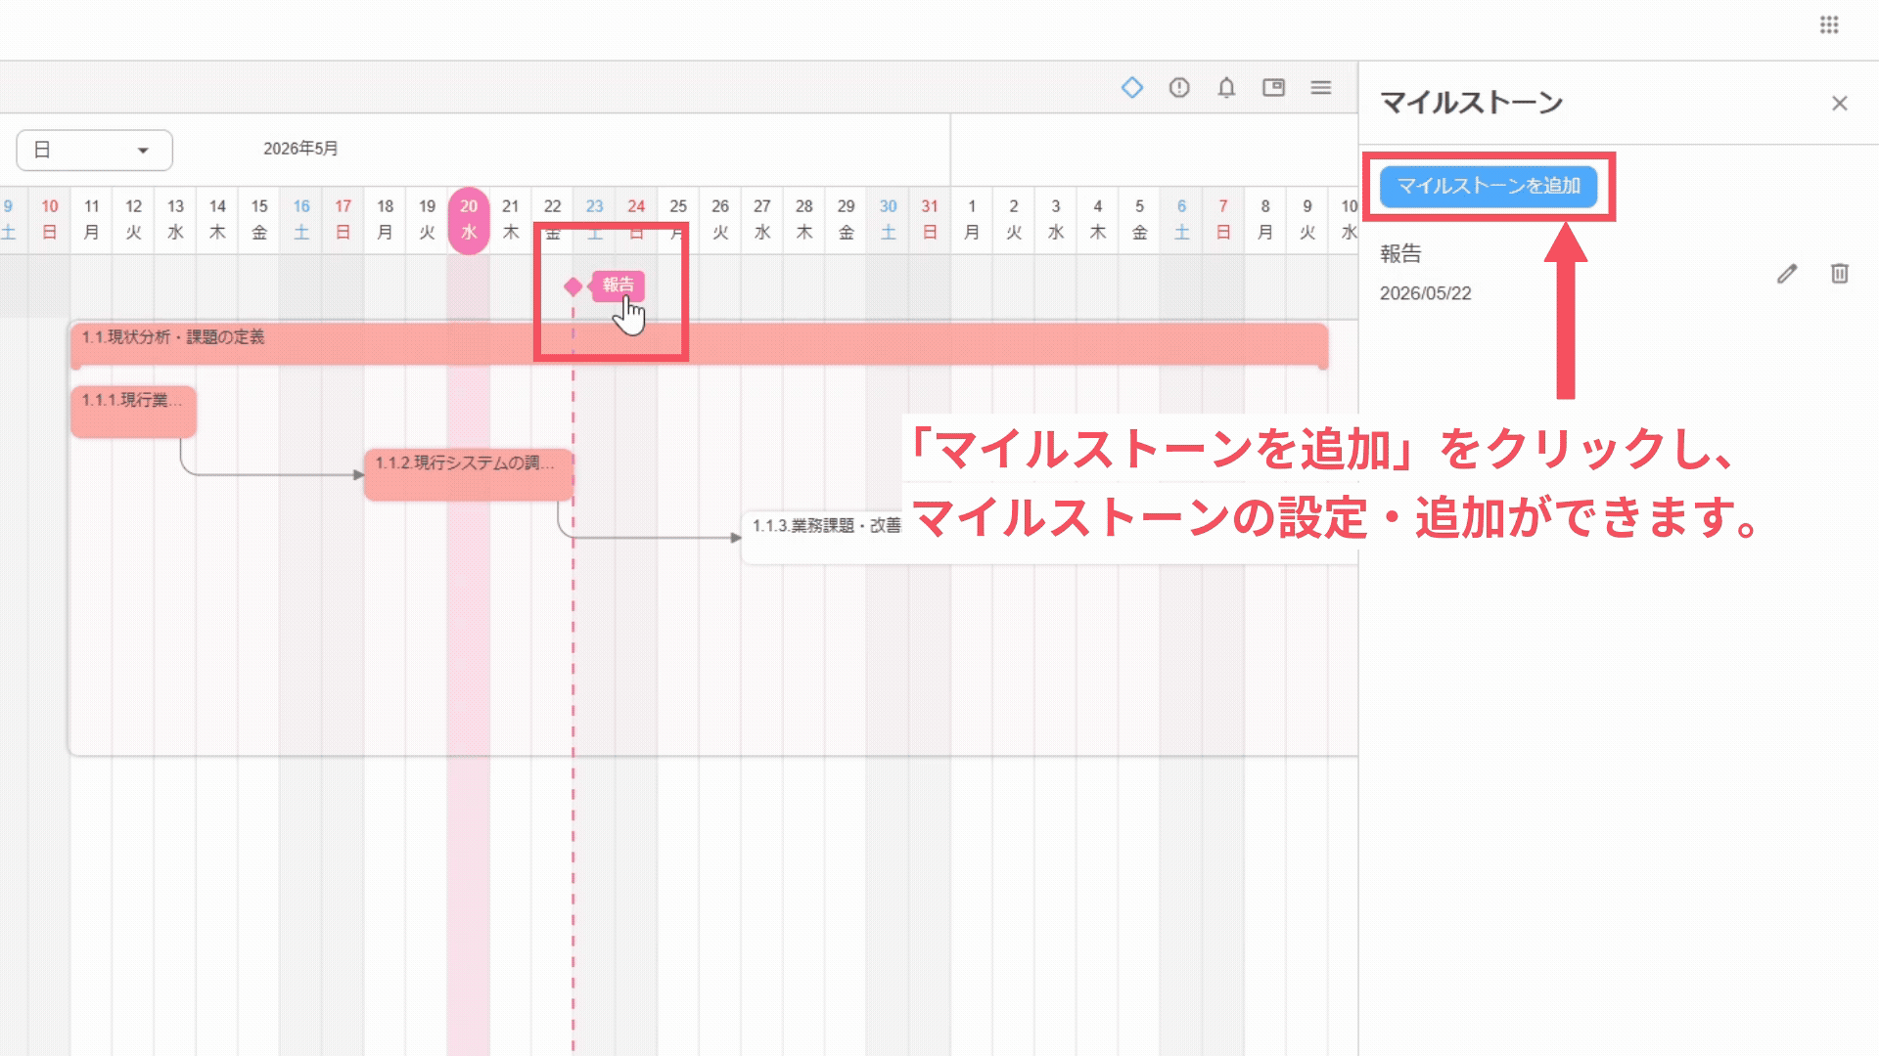Click the diamond milestone toolbar icon
The image size is (1879, 1056).
point(1132,88)
